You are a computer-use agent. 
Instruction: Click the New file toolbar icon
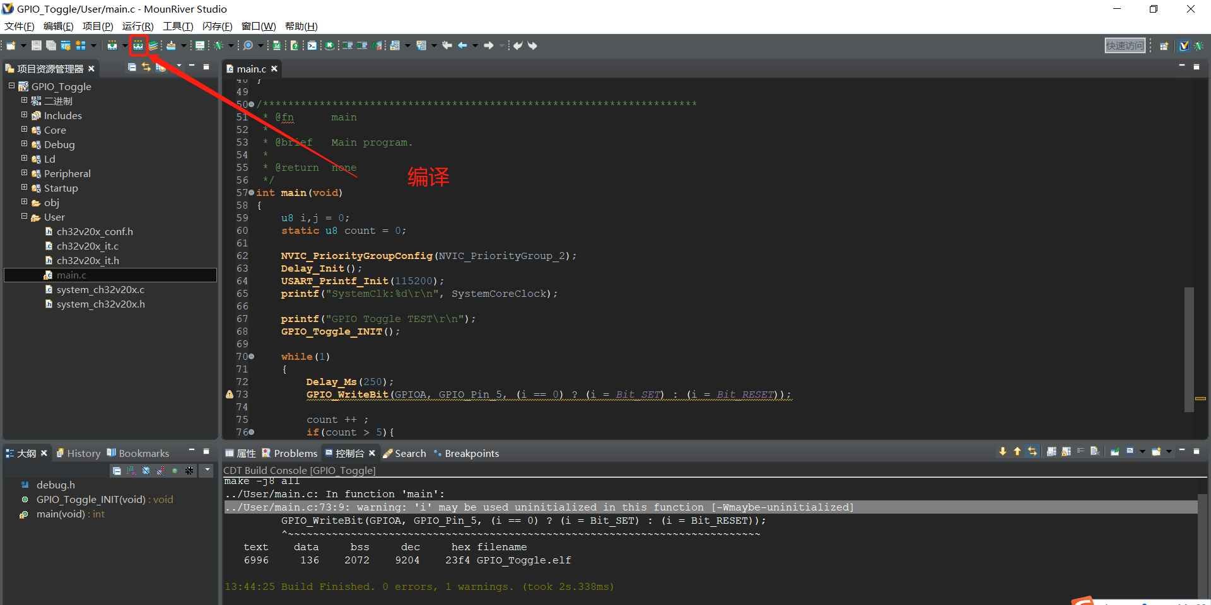11,45
